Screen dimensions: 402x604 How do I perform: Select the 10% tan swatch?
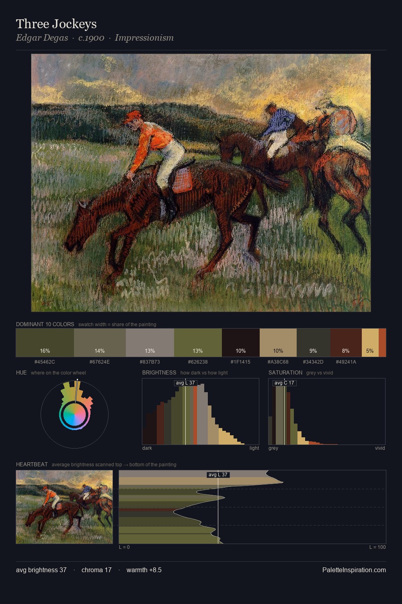click(278, 343)
